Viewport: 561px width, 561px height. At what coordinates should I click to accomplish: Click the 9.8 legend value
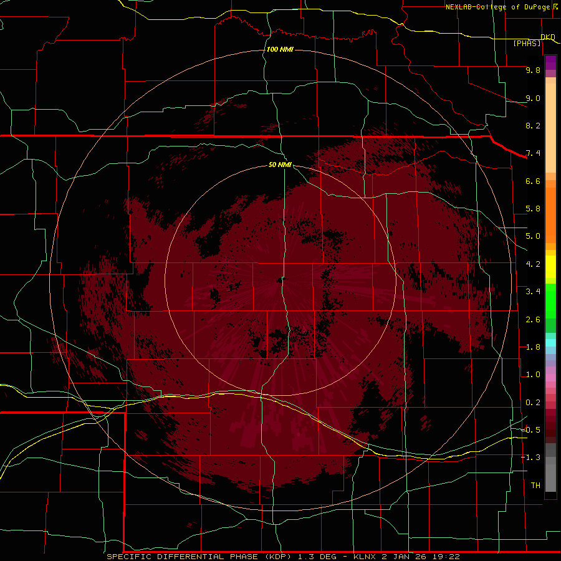tap(533, 70)
